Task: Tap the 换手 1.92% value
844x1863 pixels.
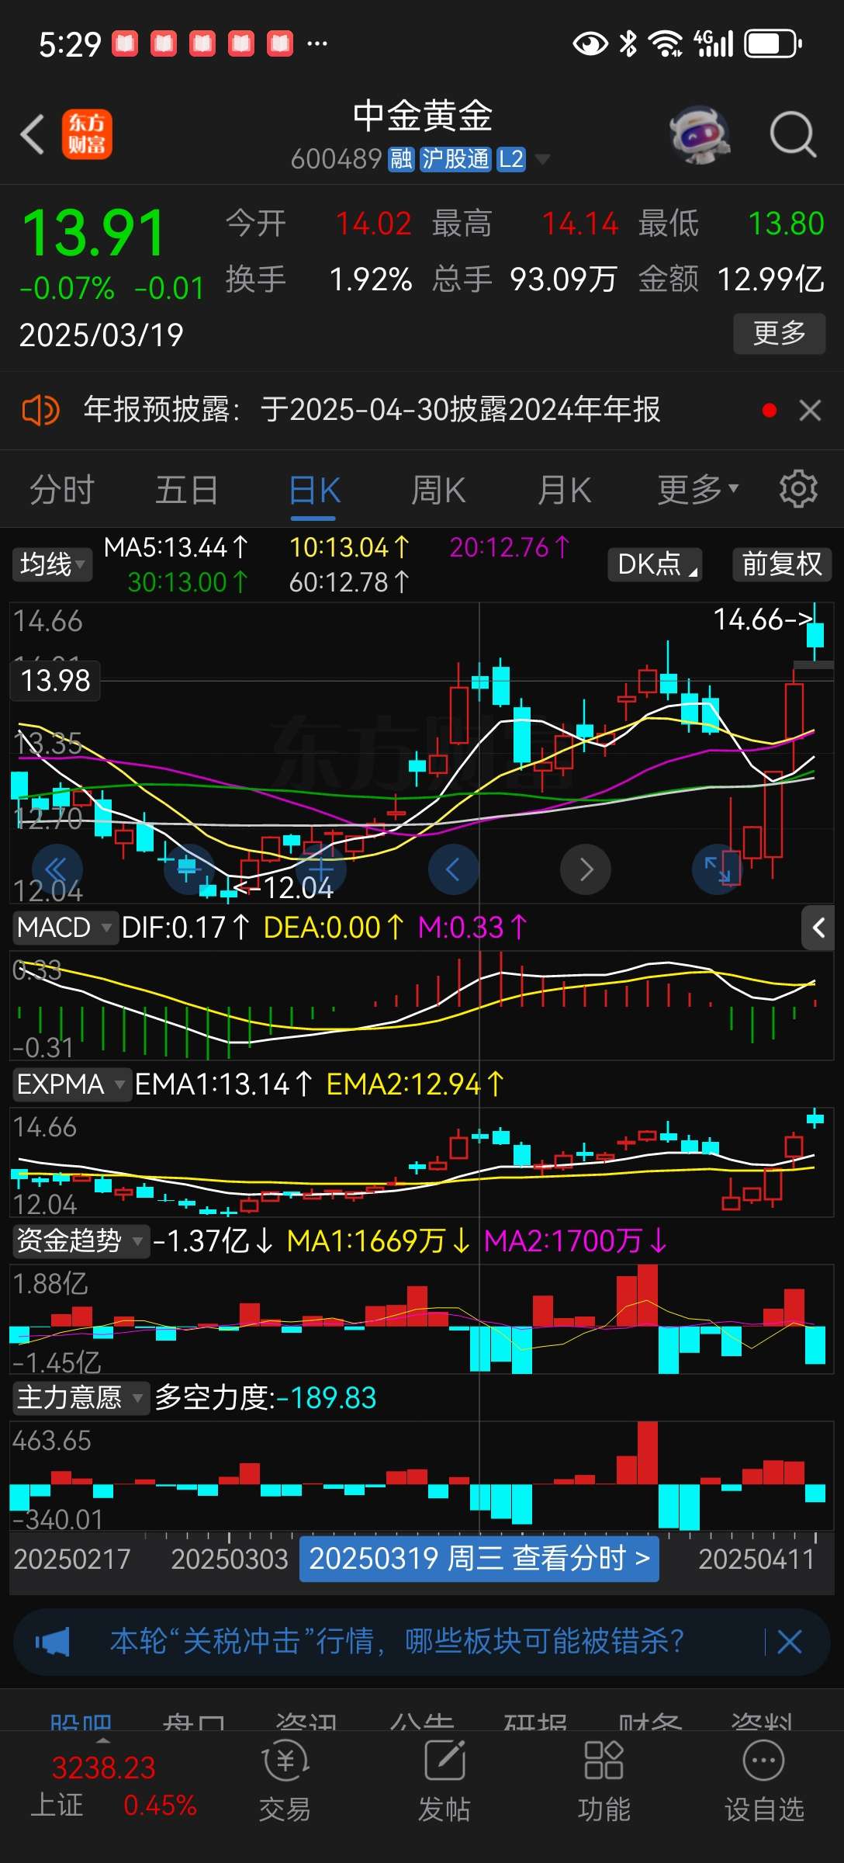Action: (319, 279)
